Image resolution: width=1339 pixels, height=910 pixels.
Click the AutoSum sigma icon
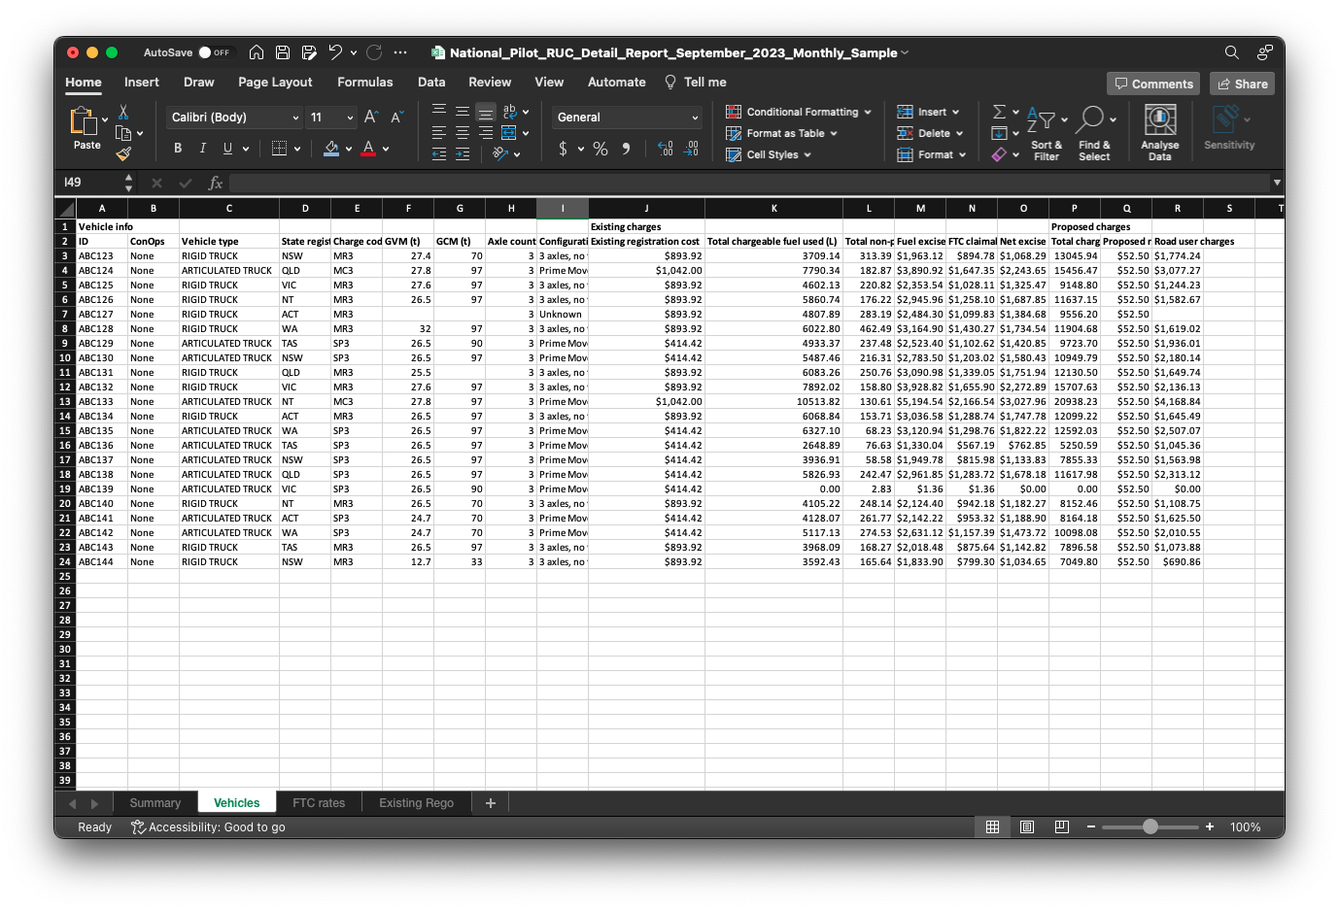[x=999, y=112]
